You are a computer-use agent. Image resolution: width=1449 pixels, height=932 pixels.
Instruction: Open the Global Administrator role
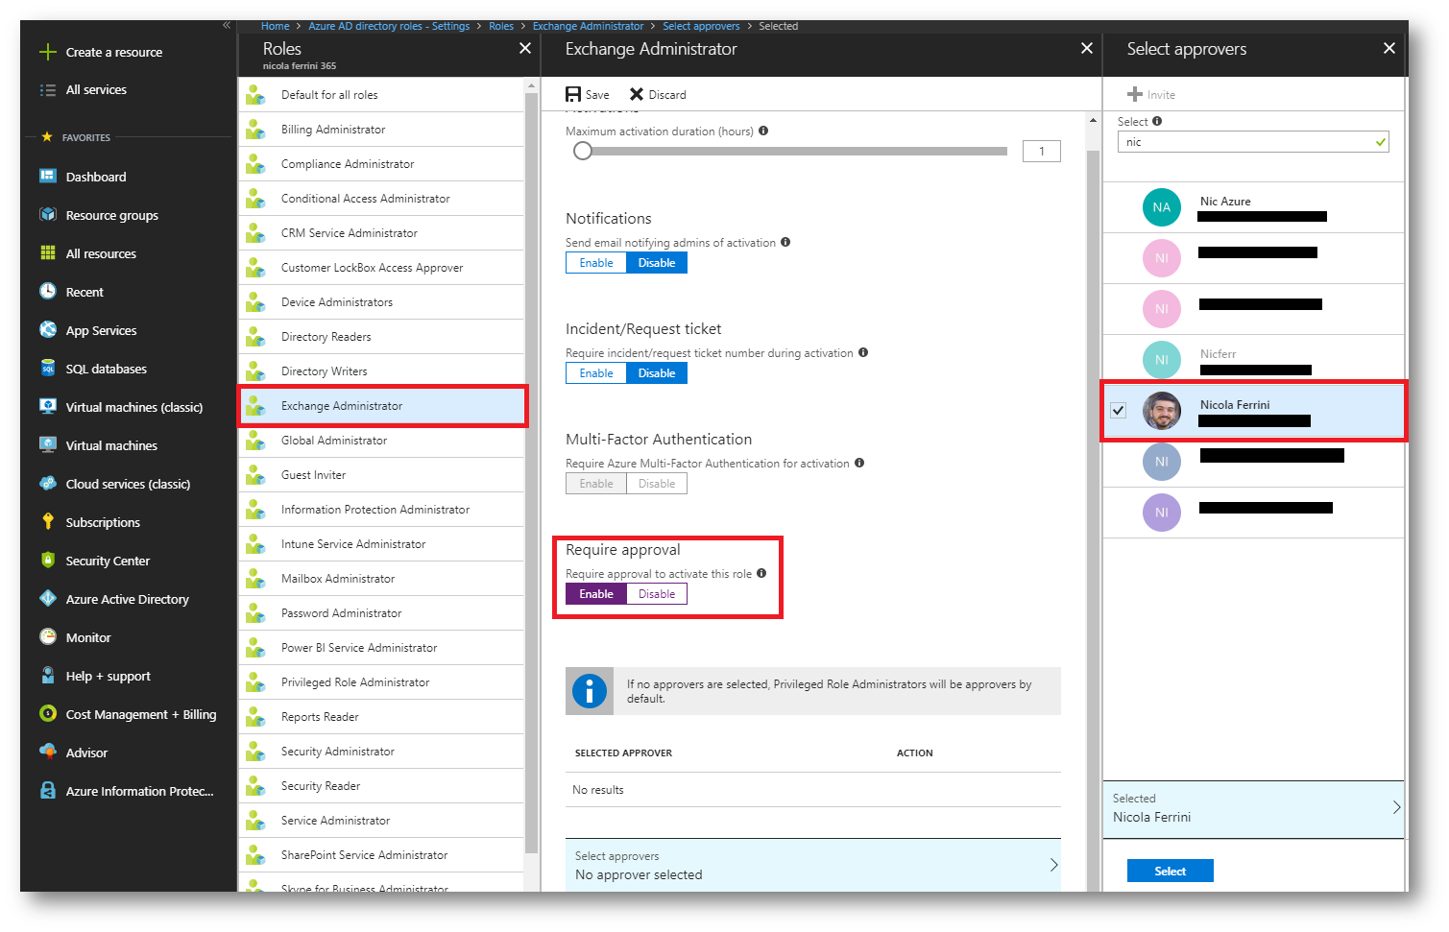pos(382,441)
